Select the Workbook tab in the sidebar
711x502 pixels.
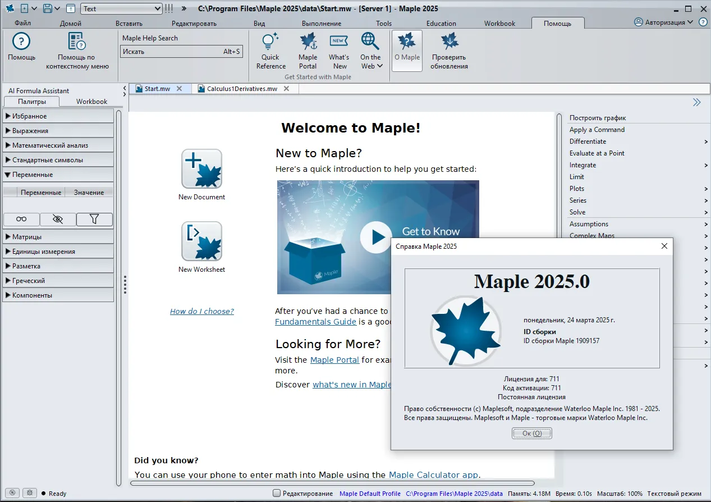coord(92,102)
